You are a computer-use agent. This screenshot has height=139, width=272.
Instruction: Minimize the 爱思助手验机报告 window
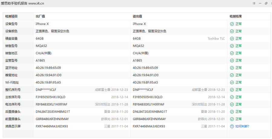click(x=260, y=3)
